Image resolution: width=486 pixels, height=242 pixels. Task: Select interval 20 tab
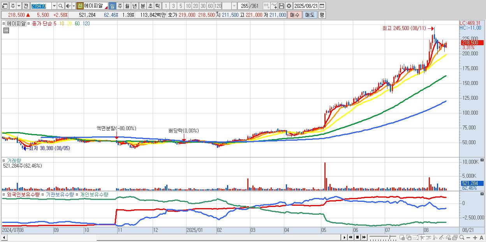tap(195, 6)
